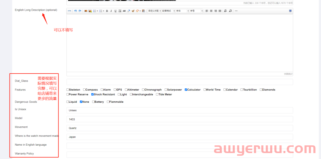Check the Battery dangerous goods option
Image resolution: width=321 pixels, height=159 pixels.
tap(93, 102)
